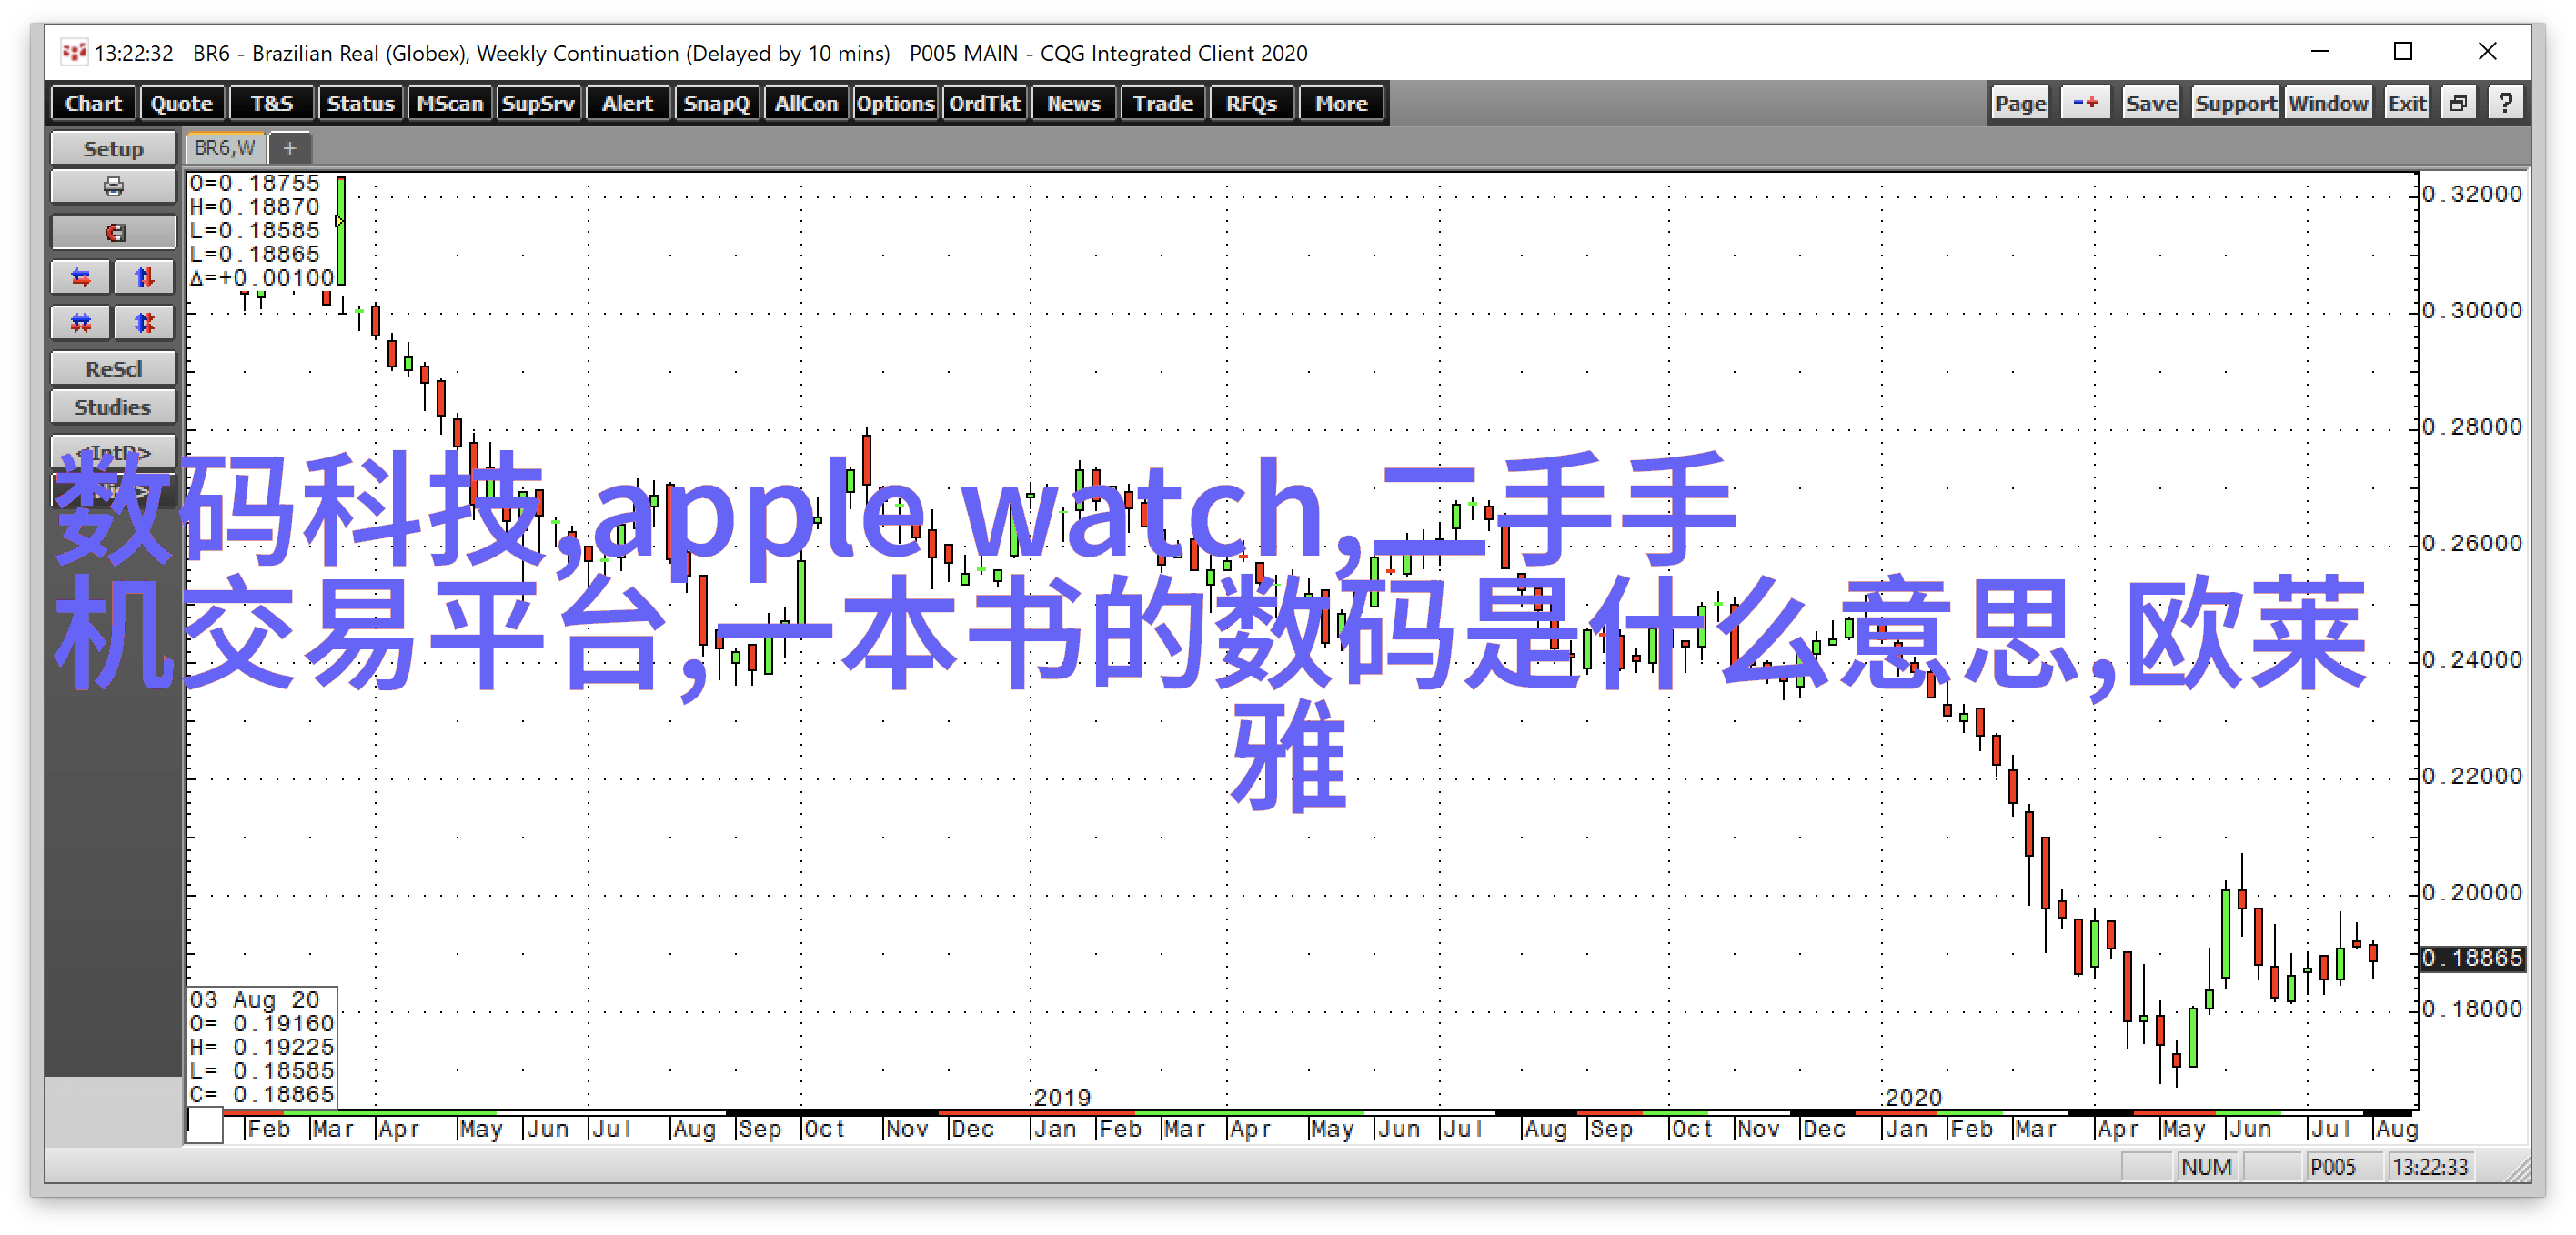Viewport: 2576px width, 1235px height.
Task: Close the CQG window
Action: 2488,51
